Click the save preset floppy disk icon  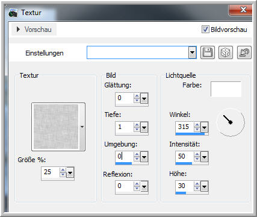(208, 52)
